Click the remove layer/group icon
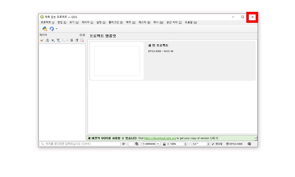 (x=82, y=40)
